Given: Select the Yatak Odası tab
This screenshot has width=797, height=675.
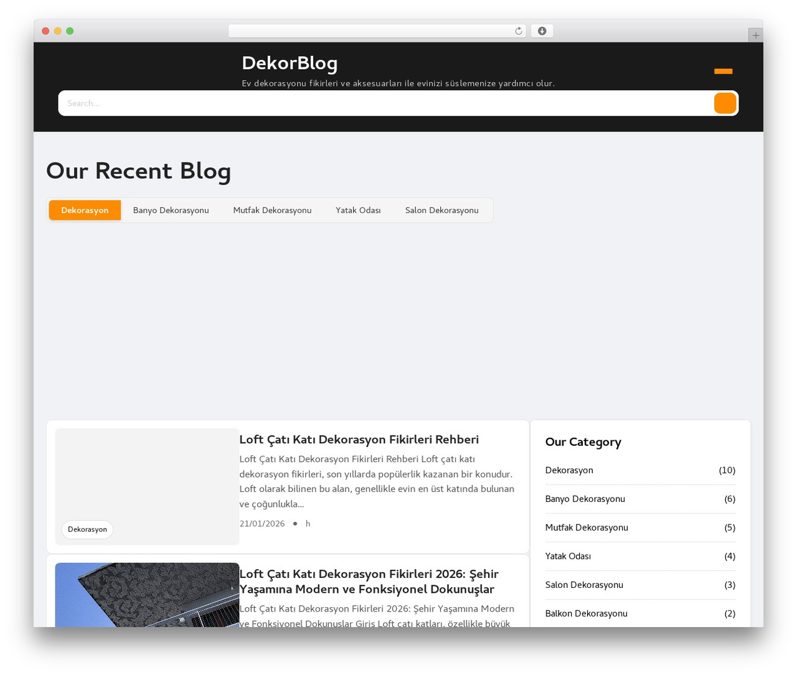Looking at the screenshot, I should (358, 210).
